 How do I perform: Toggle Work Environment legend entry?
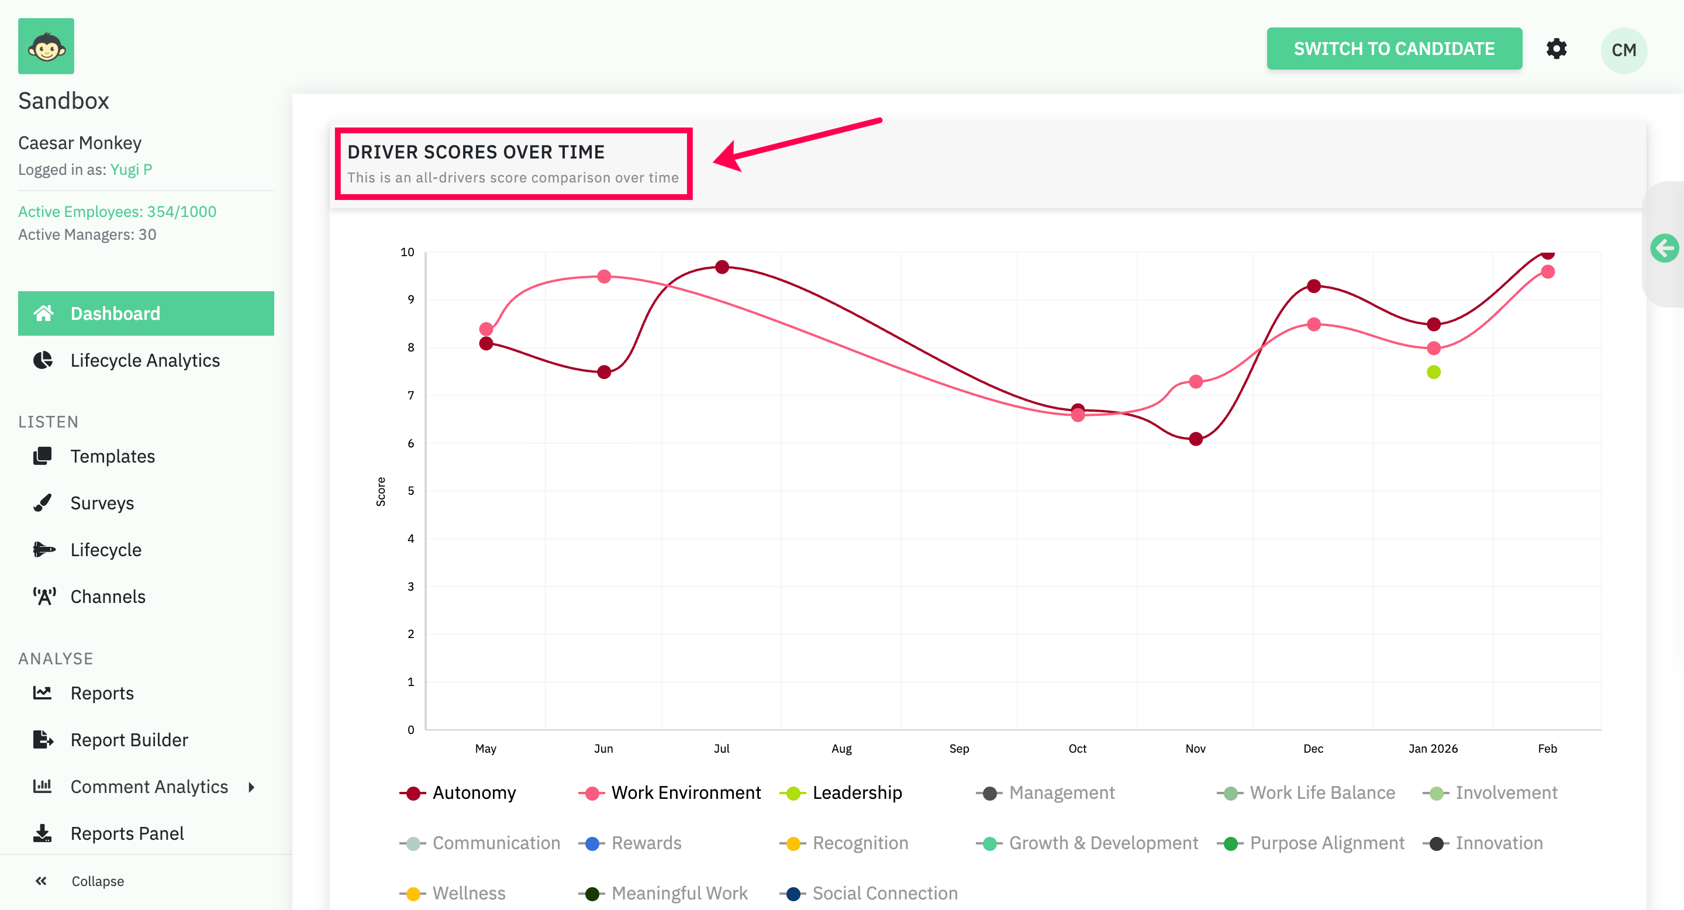[x=685, y=792]
